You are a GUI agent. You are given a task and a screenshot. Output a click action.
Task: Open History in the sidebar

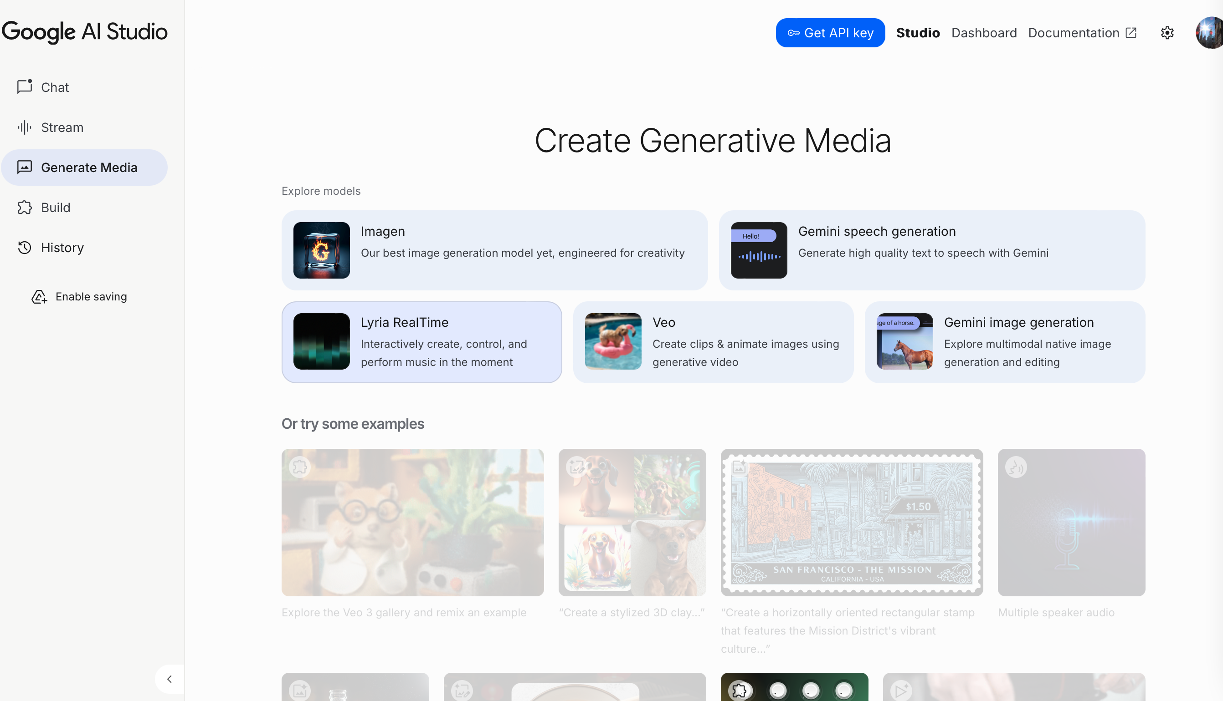coord(84,248)
